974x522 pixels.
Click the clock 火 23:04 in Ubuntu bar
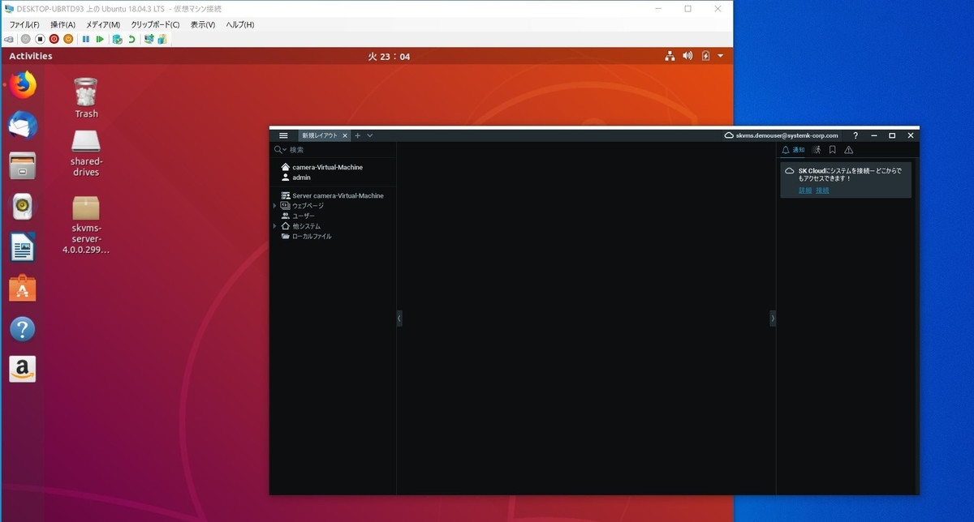click(x=389, y=56)
